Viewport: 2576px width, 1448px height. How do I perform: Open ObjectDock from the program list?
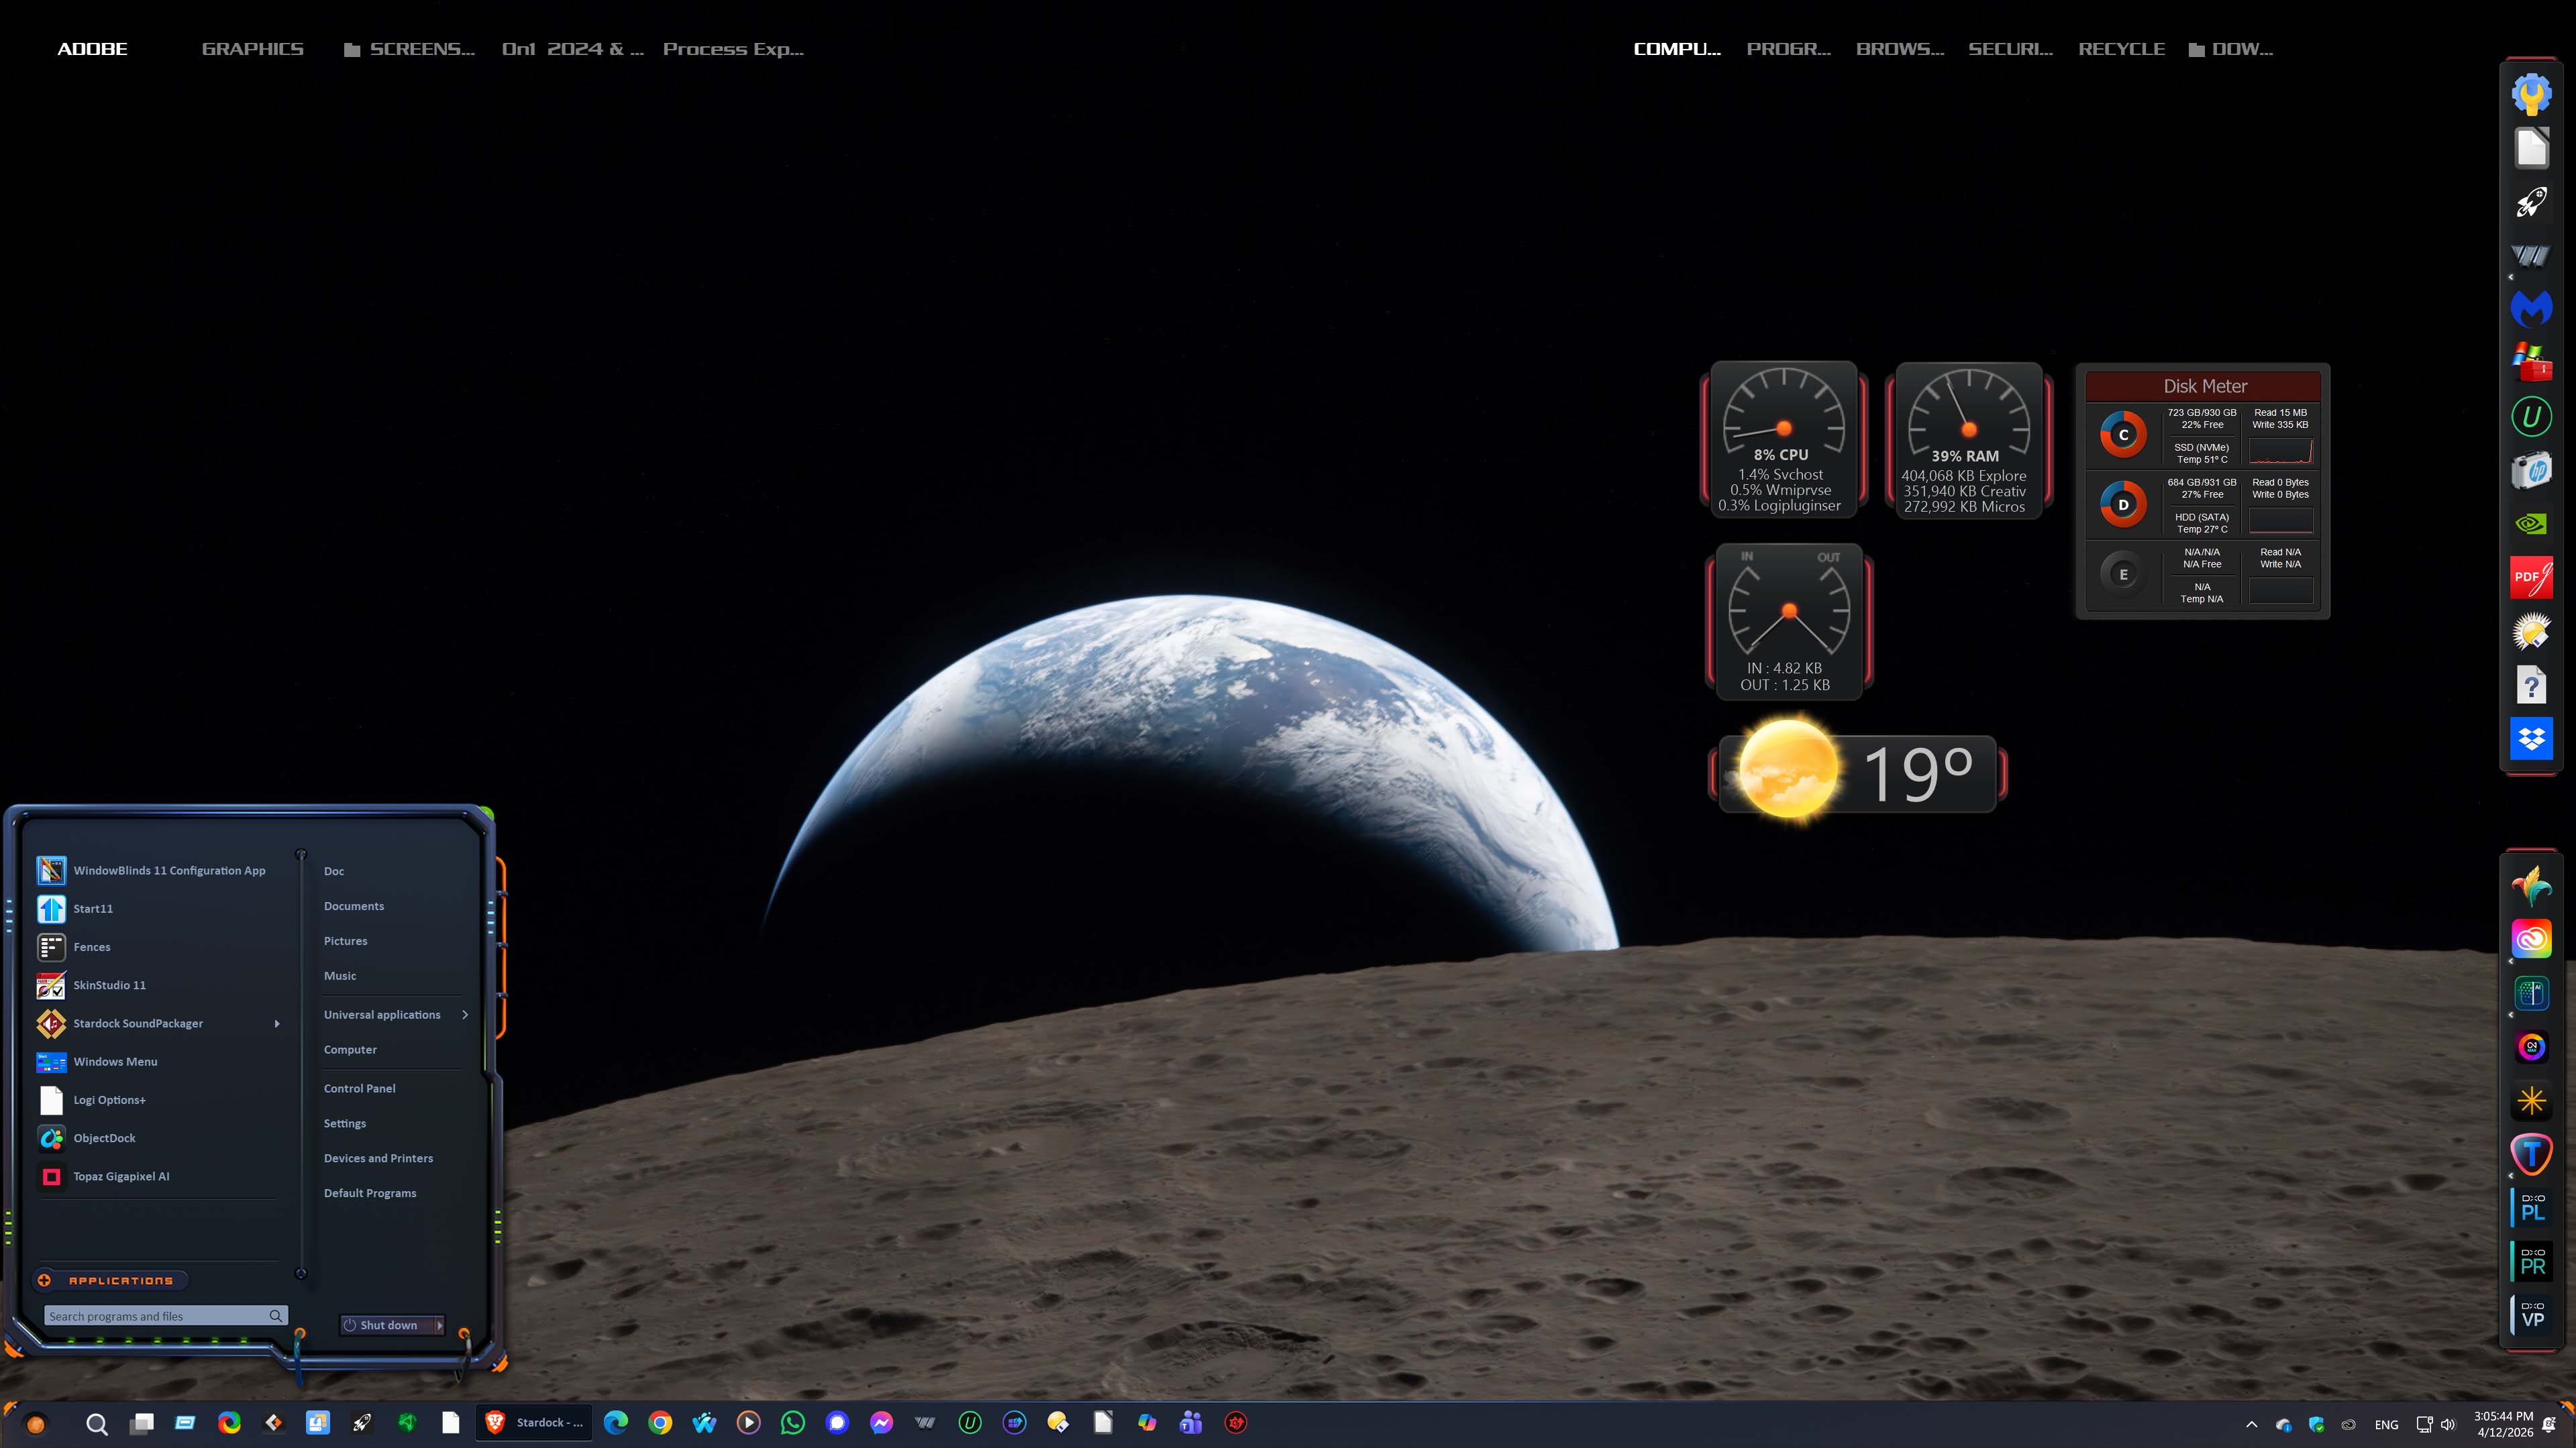[104, 1138]
